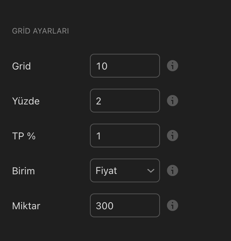Open the Birim dropdown showing Fiyat
Screen dimensions: 231x241
click(x=125, y=170)
